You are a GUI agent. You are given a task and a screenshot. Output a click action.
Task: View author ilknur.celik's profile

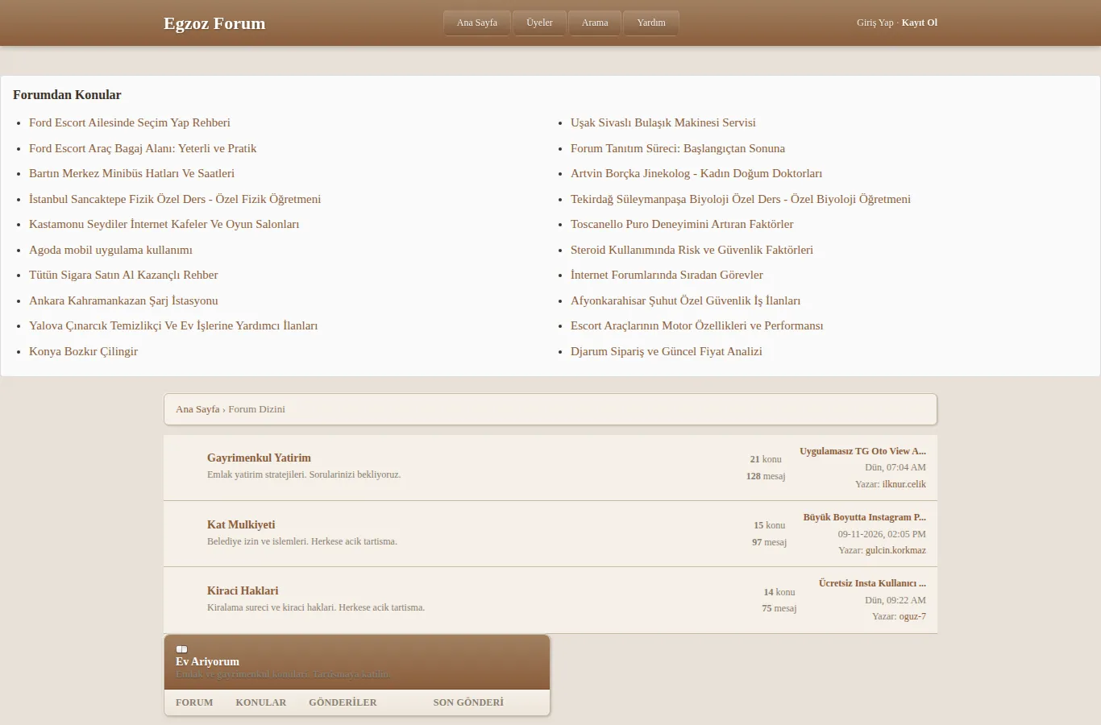click(904, 484)
